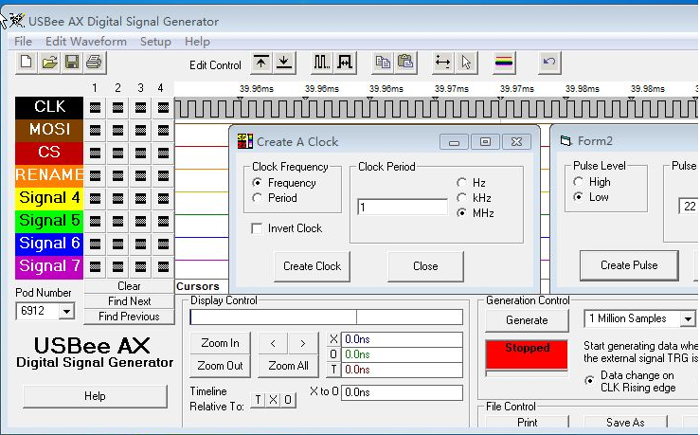Set timeline relative to O cursor

(x=288, y=400)
